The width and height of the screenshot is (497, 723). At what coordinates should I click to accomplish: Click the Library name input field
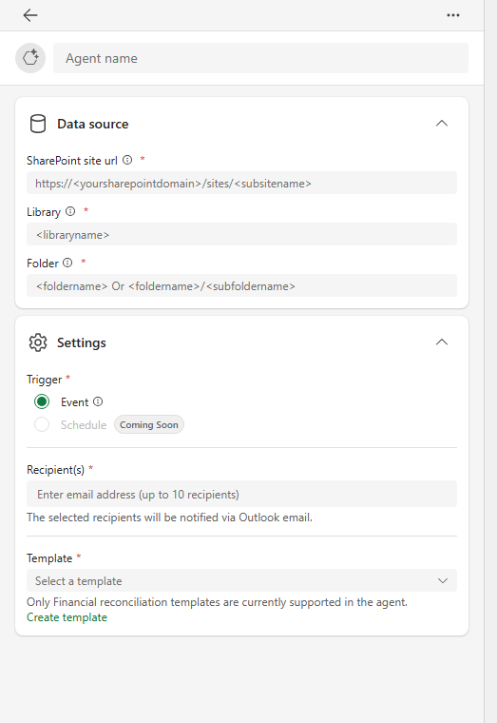click(x=241, y=234)
